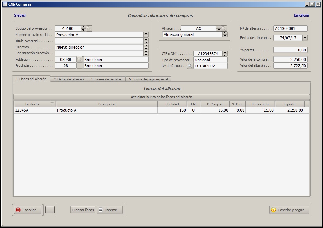
Task: Click the Barcelona label at top right
Action: 301,15
